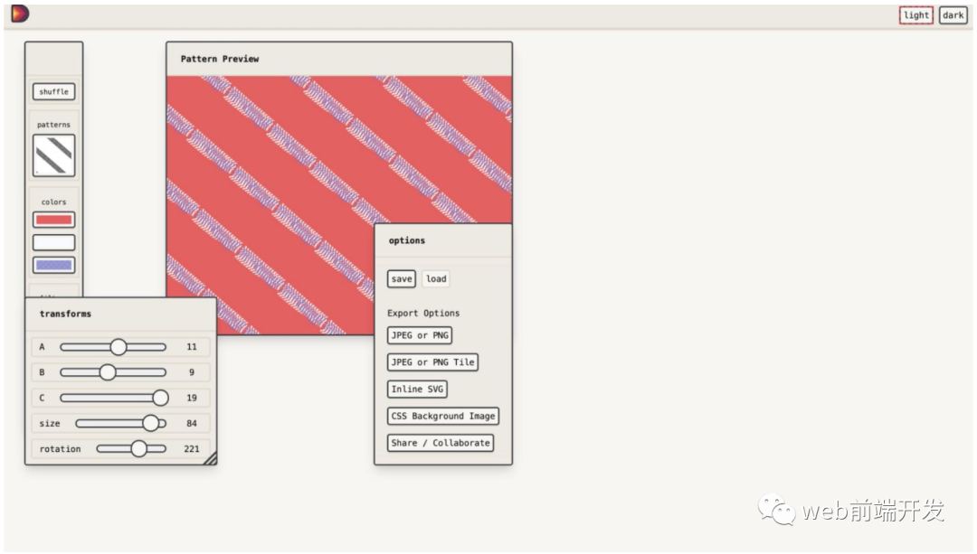Click the slider B handle

[x=108, y=372]
